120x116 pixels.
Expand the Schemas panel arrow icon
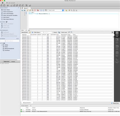[x=18, y=39]
